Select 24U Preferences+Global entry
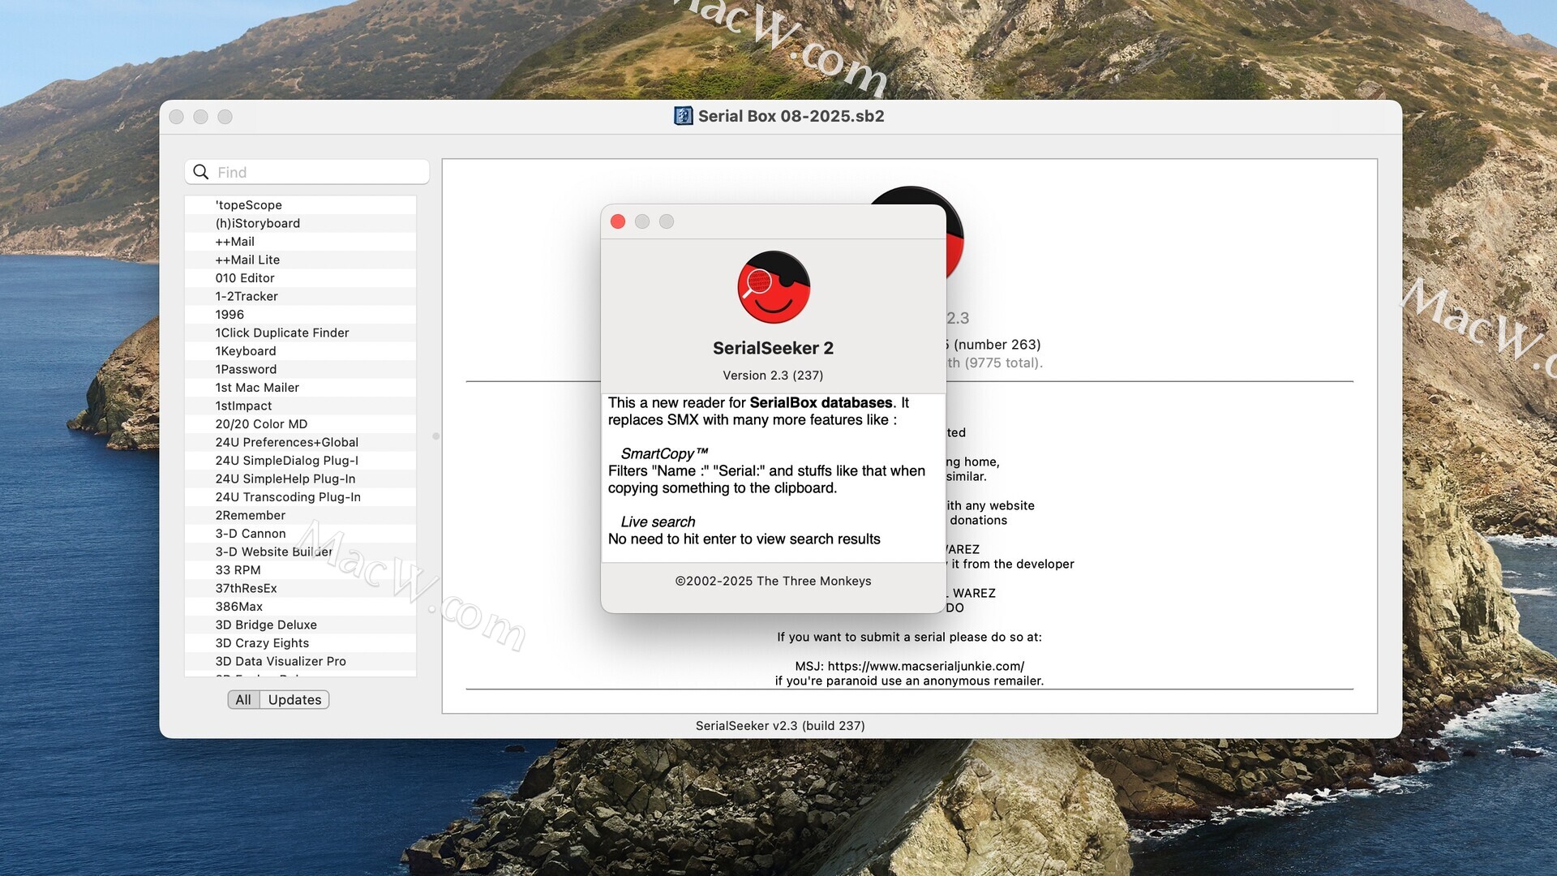This screenshot has height=876, width=1557. 301,442
